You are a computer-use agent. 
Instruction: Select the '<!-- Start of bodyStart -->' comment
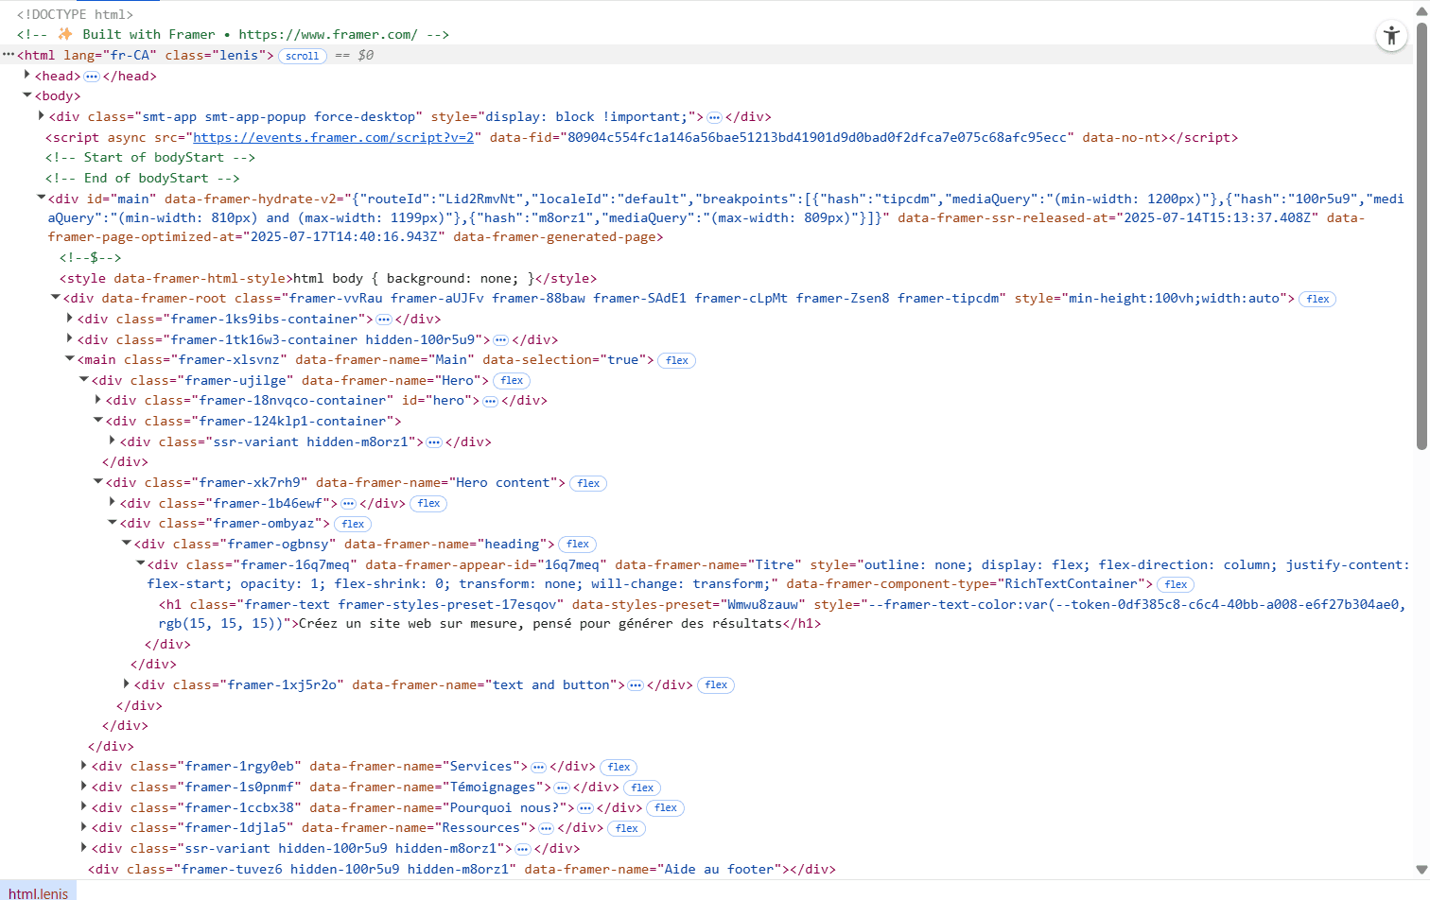(150, 158)
